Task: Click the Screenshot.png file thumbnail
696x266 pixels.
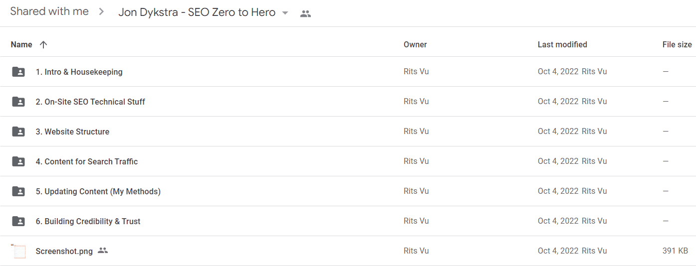Action: coord(18,251)
